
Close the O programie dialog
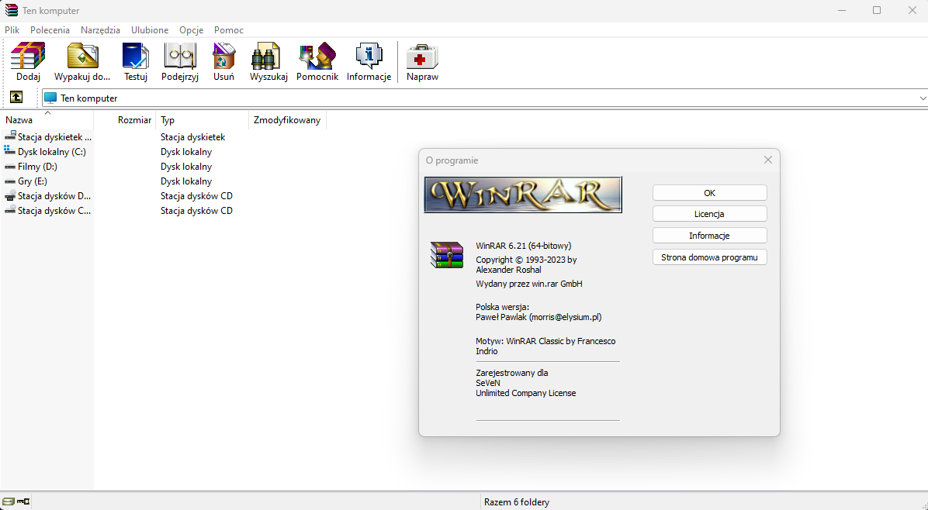point(767,160)
